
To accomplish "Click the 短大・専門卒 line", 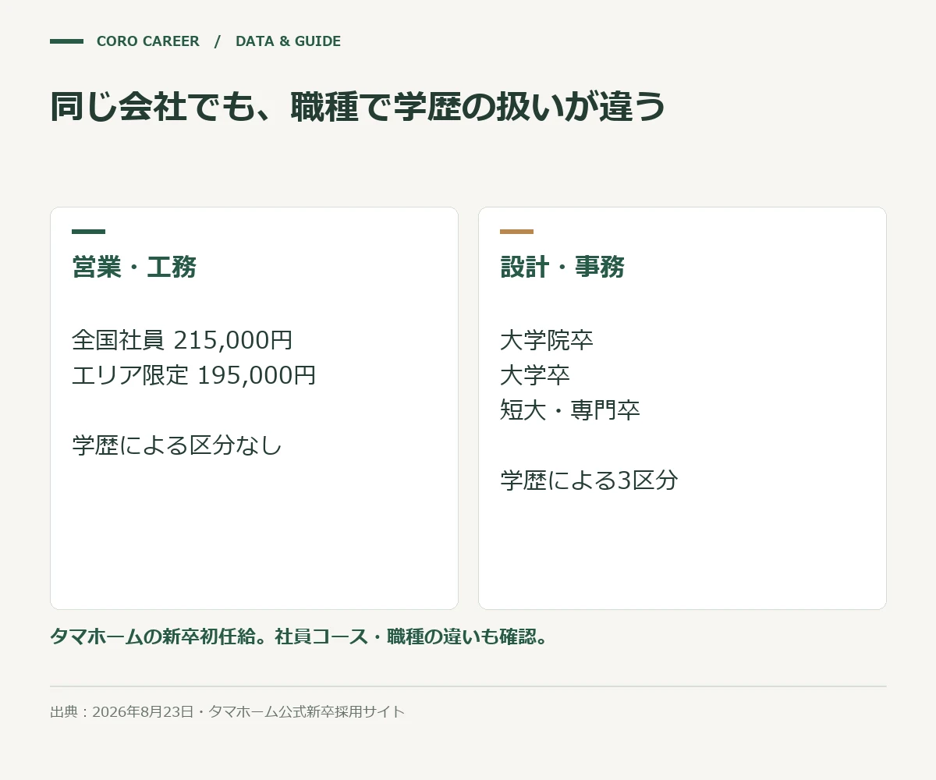I will (570, 410).
